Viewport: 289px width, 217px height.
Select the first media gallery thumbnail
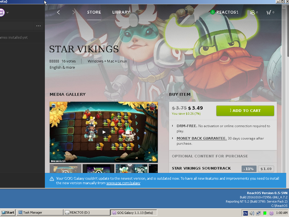(65, 169)
